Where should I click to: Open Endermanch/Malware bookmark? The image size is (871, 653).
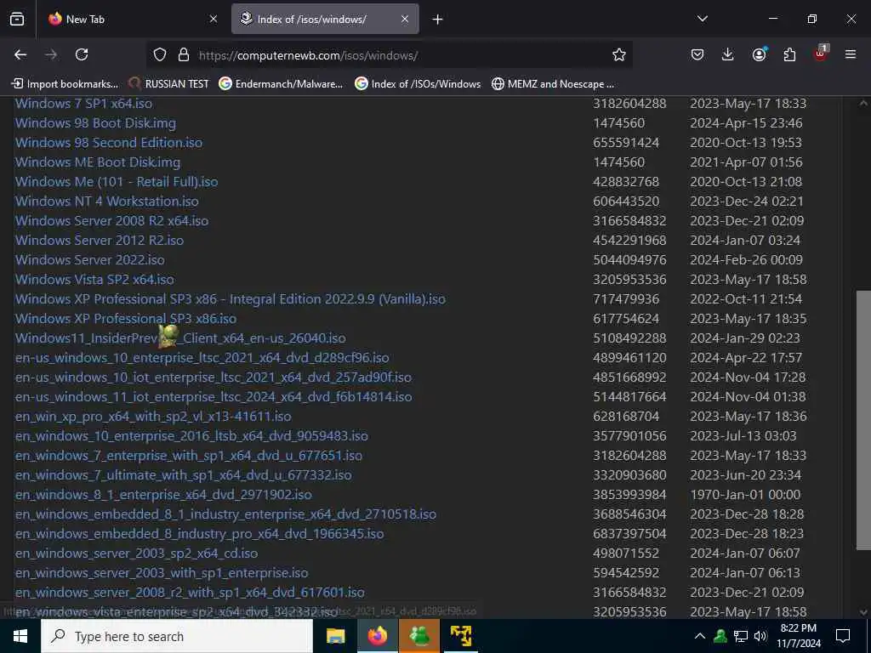[281, 84]
